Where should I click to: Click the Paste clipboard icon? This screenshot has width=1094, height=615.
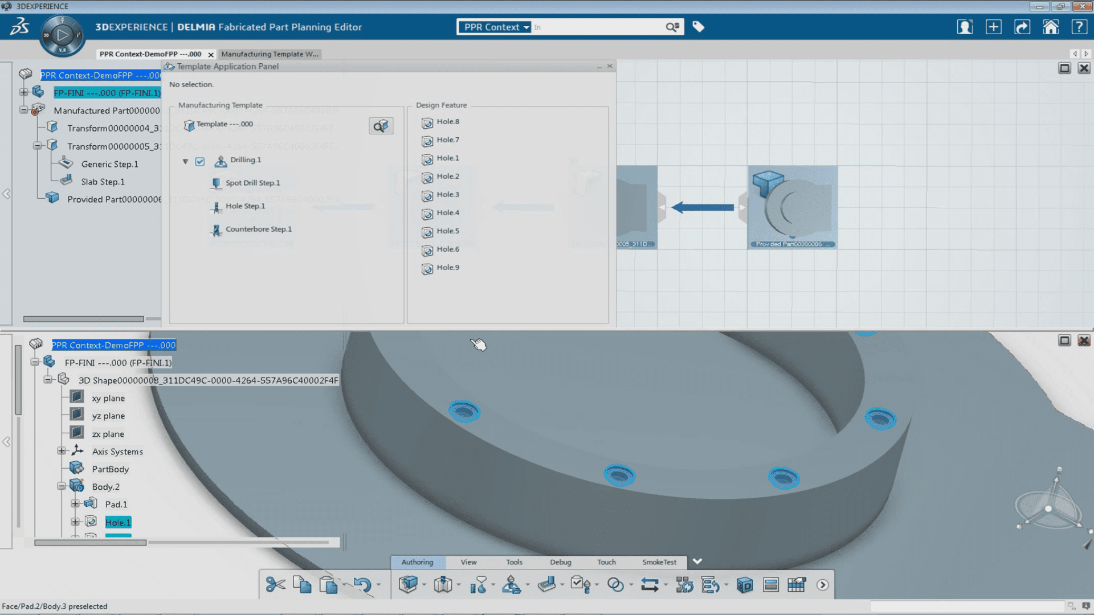[329, 585]
